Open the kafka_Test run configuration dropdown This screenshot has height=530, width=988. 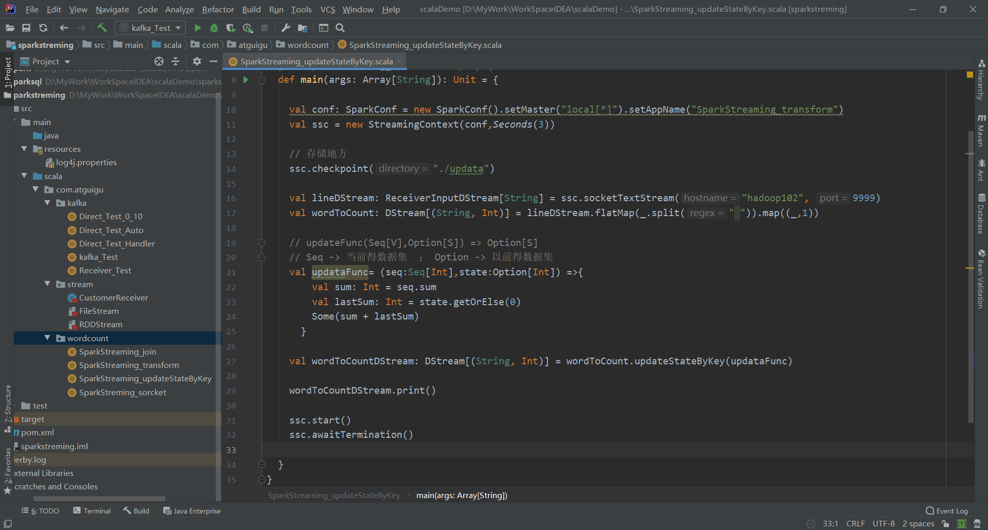(150, 28)
